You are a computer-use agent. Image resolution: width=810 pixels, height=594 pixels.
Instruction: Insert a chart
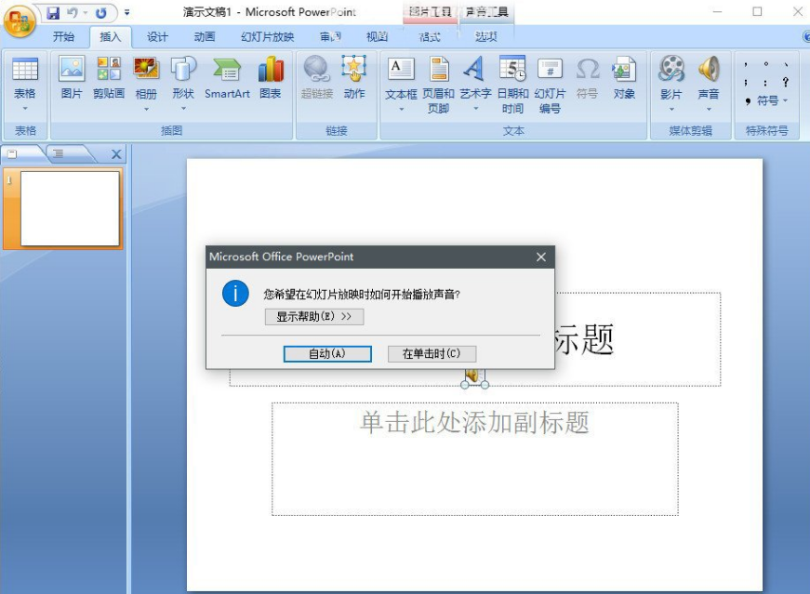[x=271, y=77]
